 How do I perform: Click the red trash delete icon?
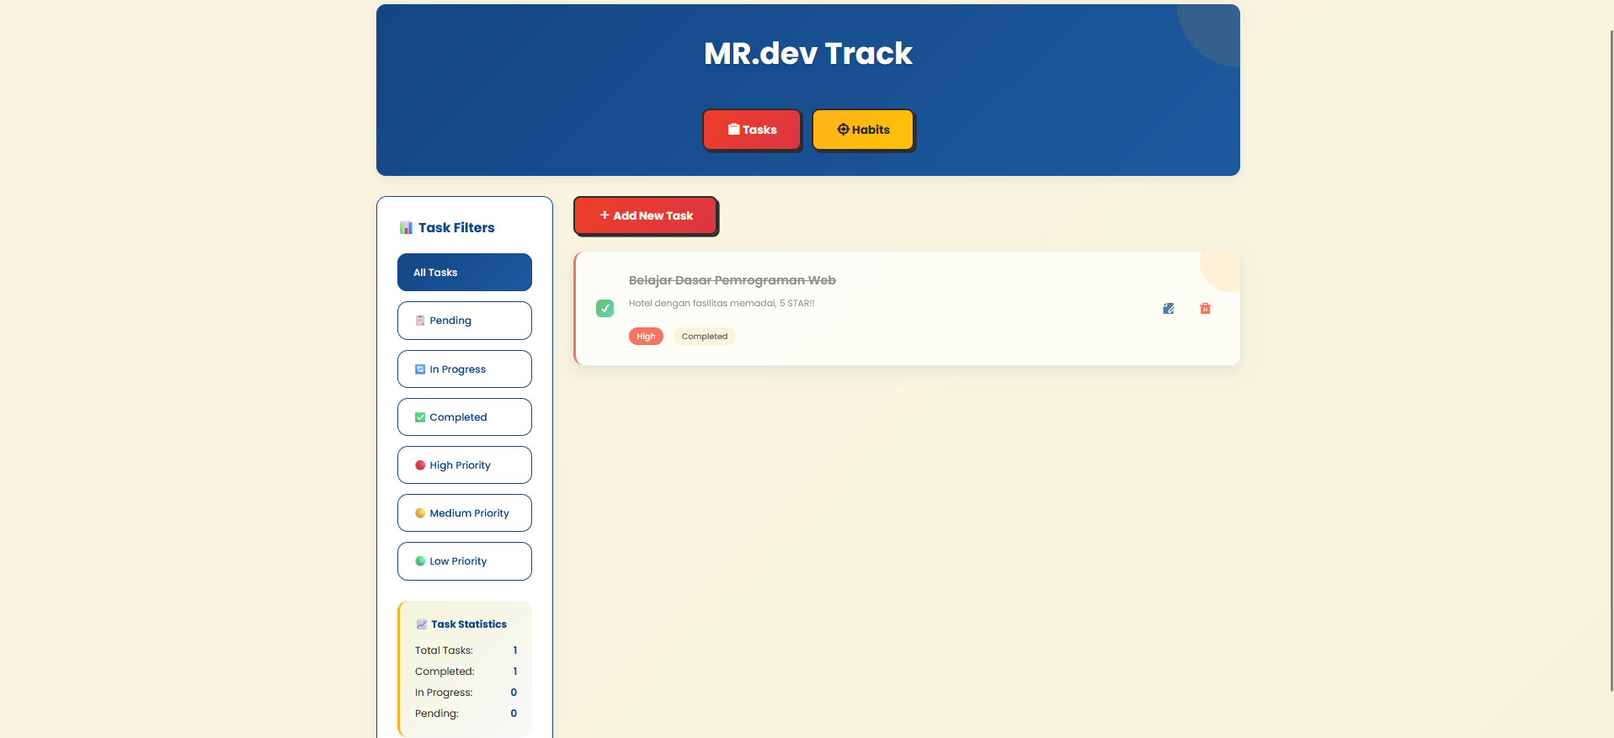(1205, 309)
